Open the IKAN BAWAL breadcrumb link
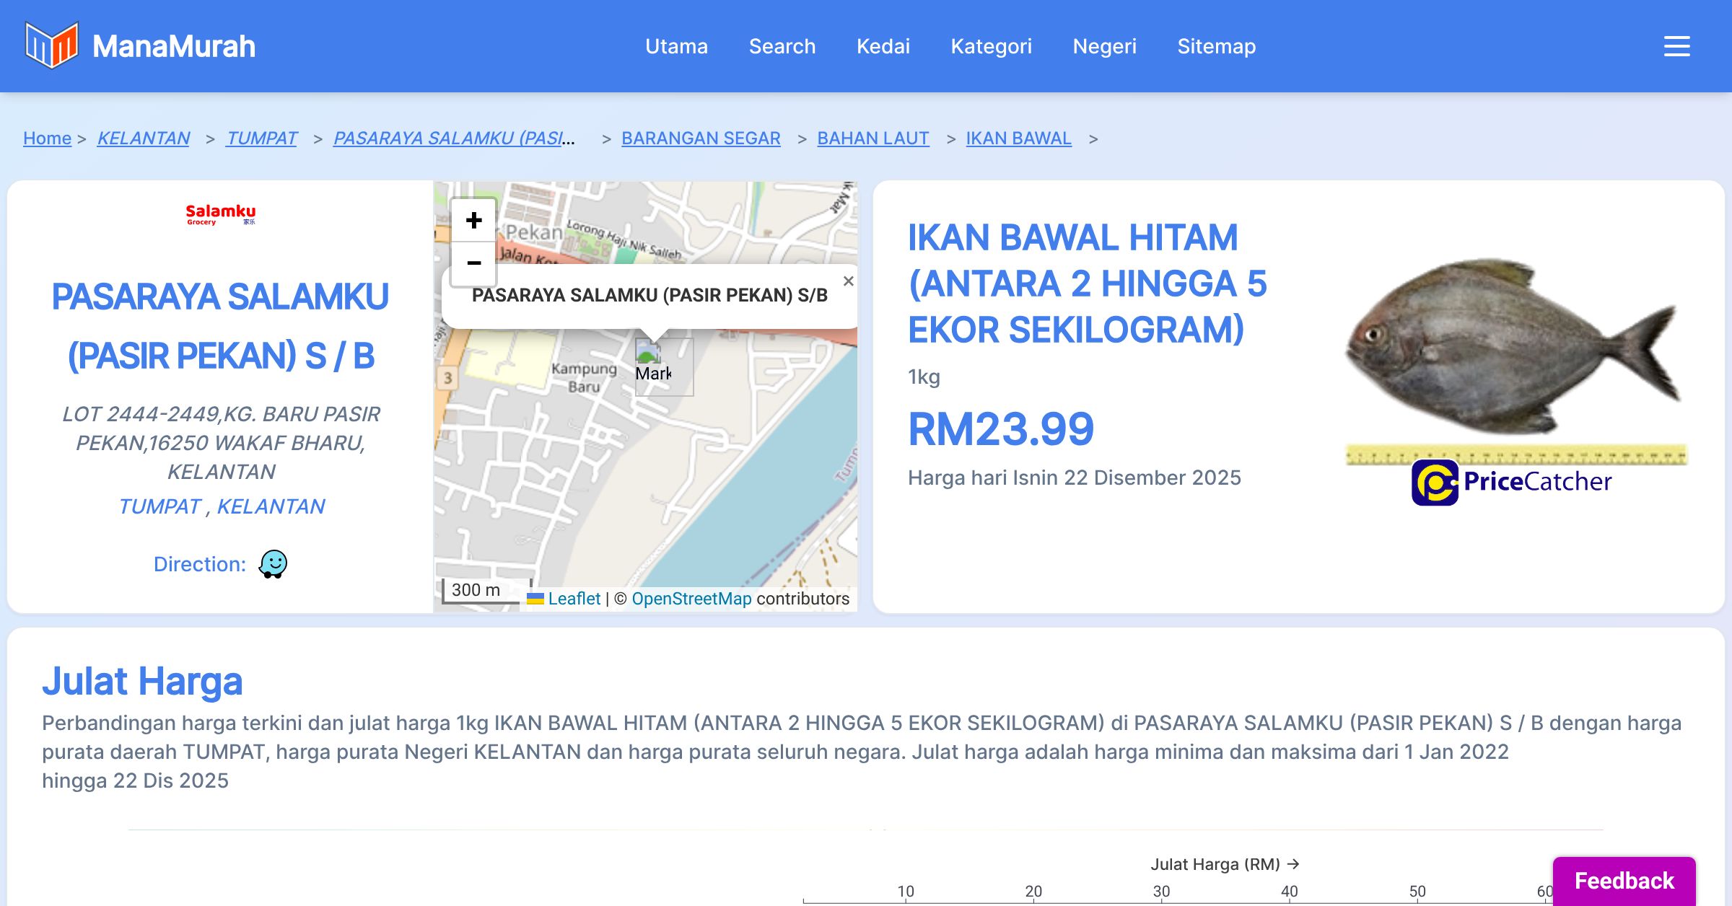 pos(1018,138)
